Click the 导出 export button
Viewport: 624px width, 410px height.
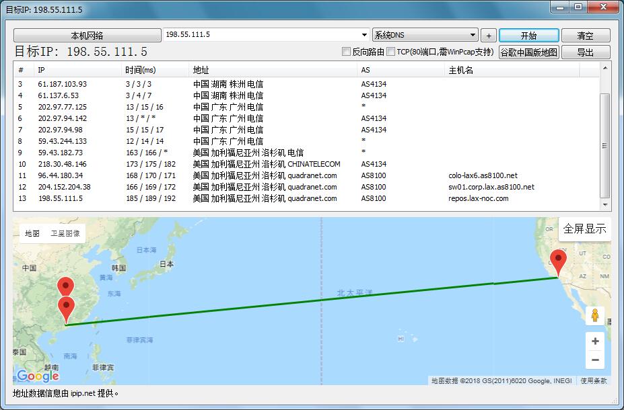[x=585, y=52]
